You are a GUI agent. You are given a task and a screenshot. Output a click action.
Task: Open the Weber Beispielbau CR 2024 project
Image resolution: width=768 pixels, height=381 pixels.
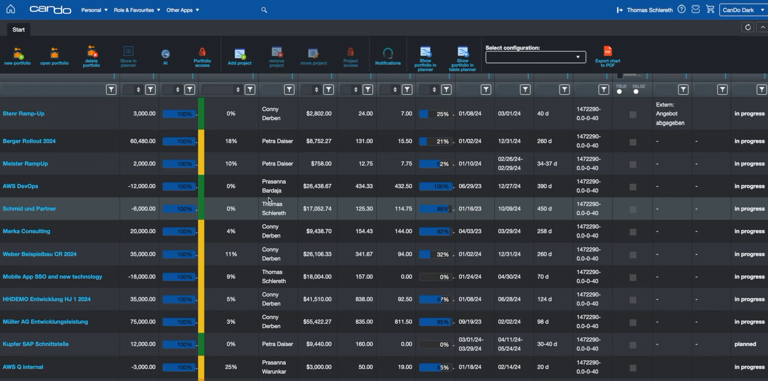[x=40, y=254]
